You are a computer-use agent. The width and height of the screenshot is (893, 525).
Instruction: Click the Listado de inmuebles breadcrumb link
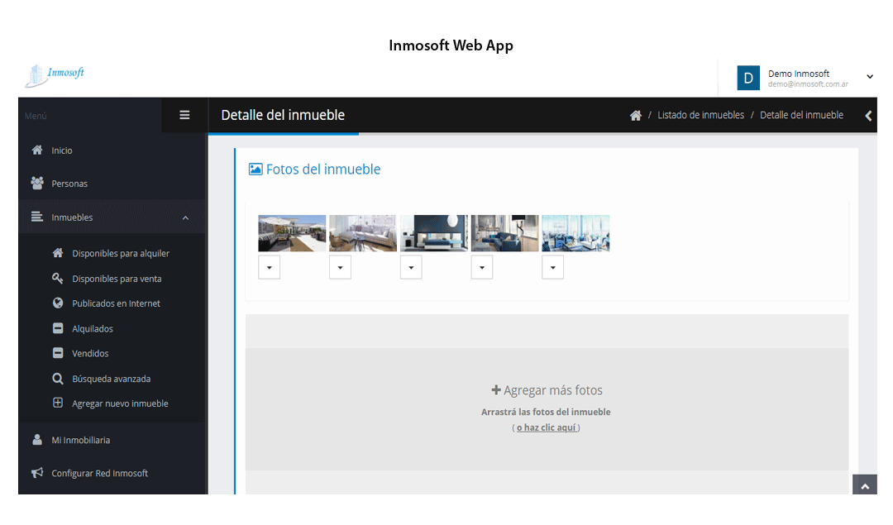click(700, 115)
